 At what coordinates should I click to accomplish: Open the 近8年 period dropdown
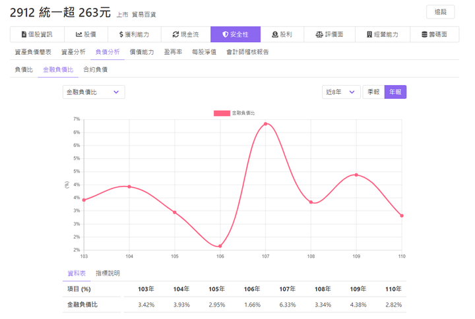(x=341, y=92)
